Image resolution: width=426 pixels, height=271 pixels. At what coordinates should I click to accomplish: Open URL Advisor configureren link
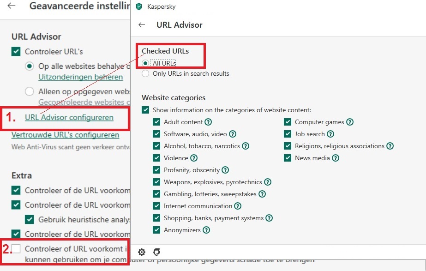point(69,117)
